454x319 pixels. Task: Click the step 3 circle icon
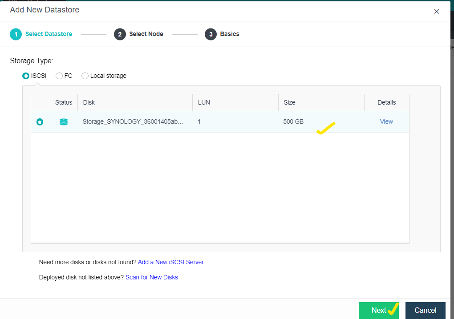click(211, 34)
